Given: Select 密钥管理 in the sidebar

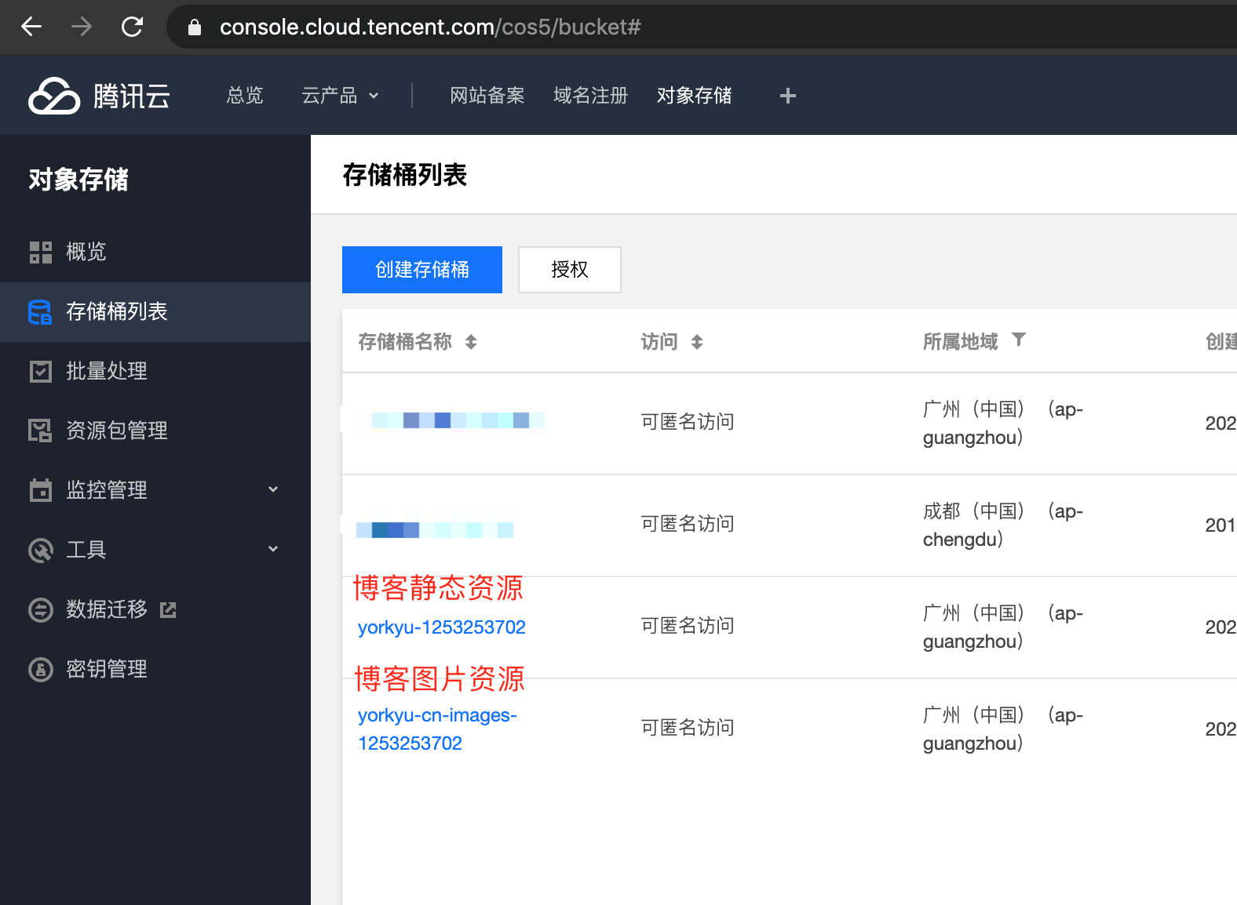Looking at the screenshot, I should click(155, 669).
